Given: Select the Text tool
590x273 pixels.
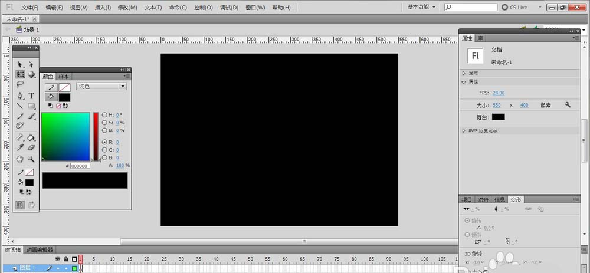Looking at the screenshot, I should [x=31, y=96].
